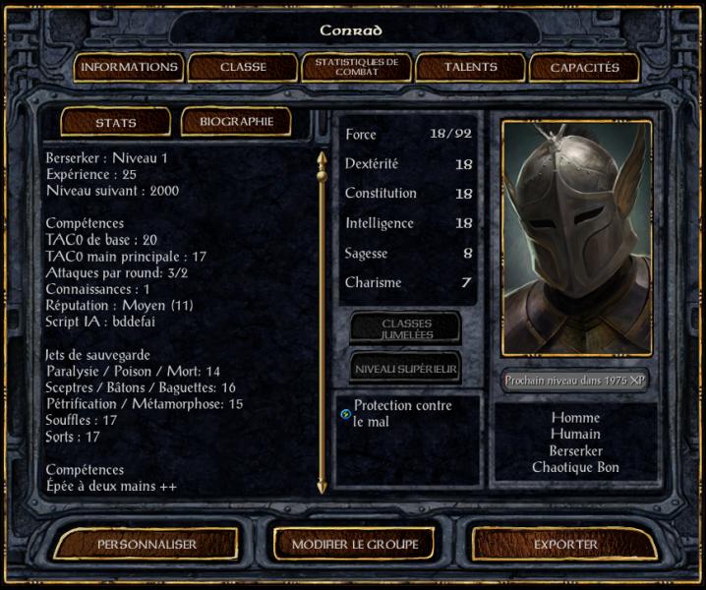
Task: Click the Classes Jumelées button
Action: pyautogui.click(x=406, y=328)
